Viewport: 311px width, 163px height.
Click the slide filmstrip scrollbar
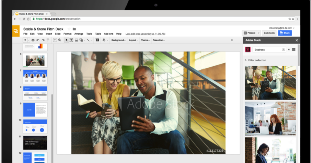52,128
